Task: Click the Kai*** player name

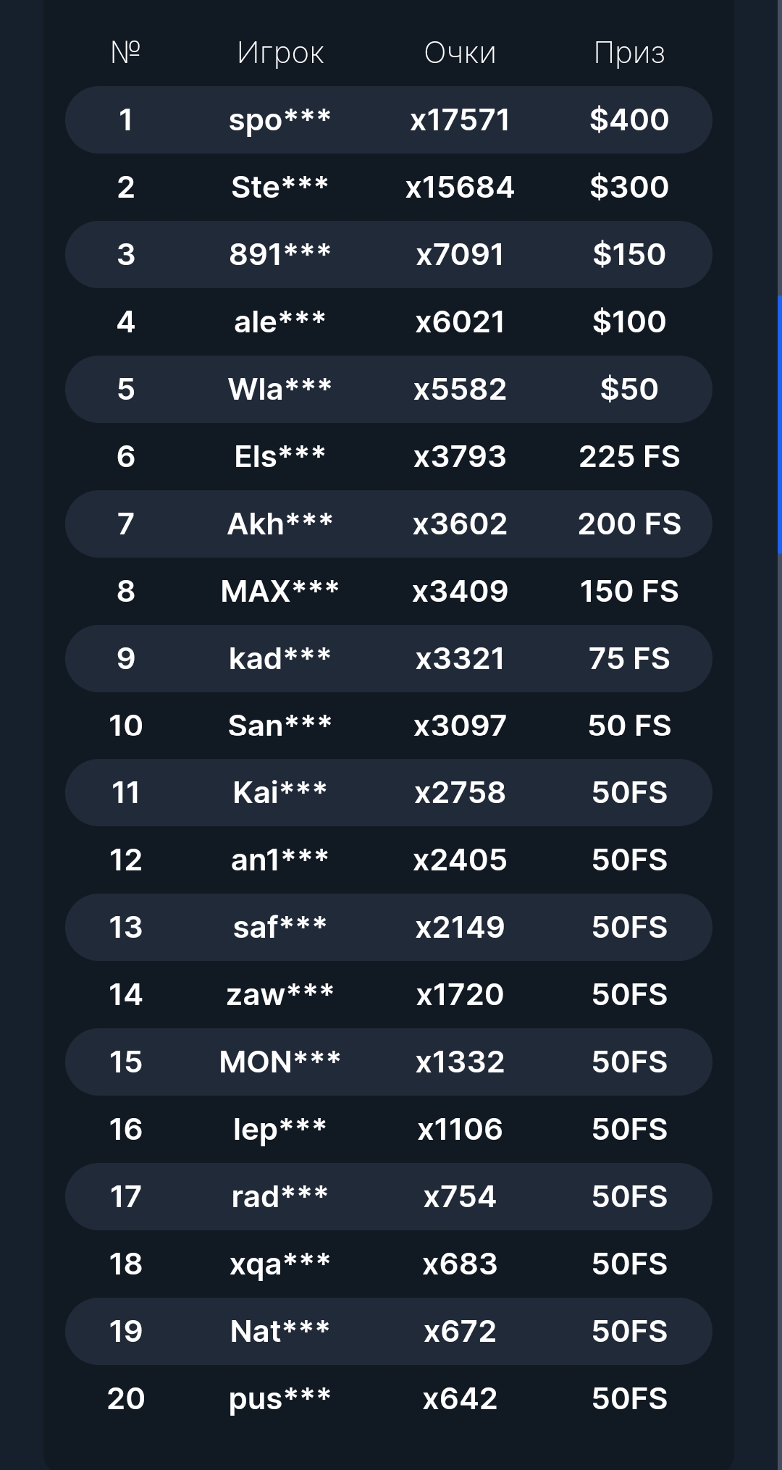Action: point(280,793)
